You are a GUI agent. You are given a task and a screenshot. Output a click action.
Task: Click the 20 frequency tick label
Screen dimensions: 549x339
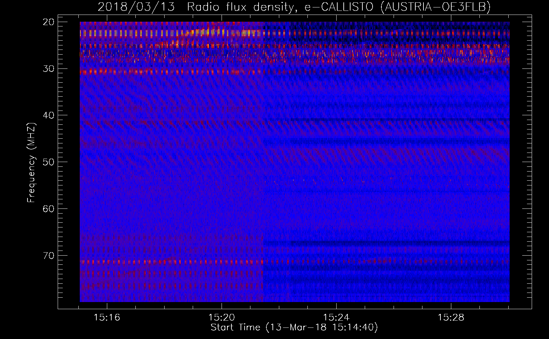coord(49,22)
